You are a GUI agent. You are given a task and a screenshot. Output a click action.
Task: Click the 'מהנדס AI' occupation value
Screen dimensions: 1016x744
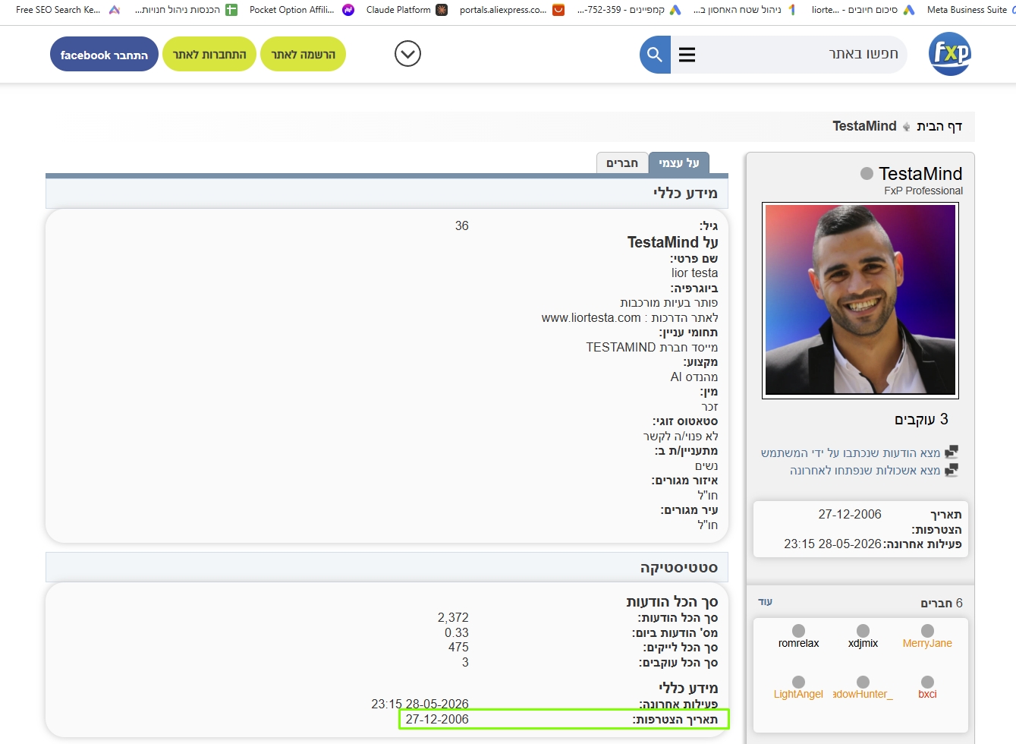(x=694, y=377)
